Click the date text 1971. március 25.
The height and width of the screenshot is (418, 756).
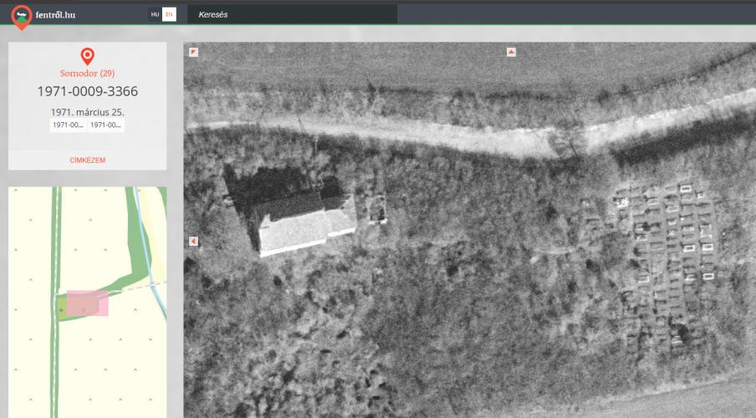(87, 111)
